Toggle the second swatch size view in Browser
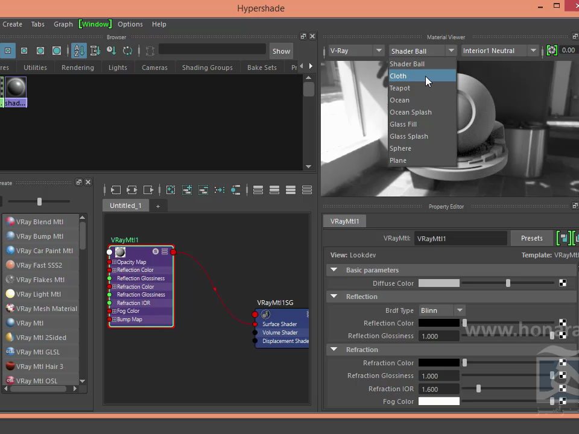Image resolution: width=579 pixels, height=434 pixels. (x=24, y=51)
